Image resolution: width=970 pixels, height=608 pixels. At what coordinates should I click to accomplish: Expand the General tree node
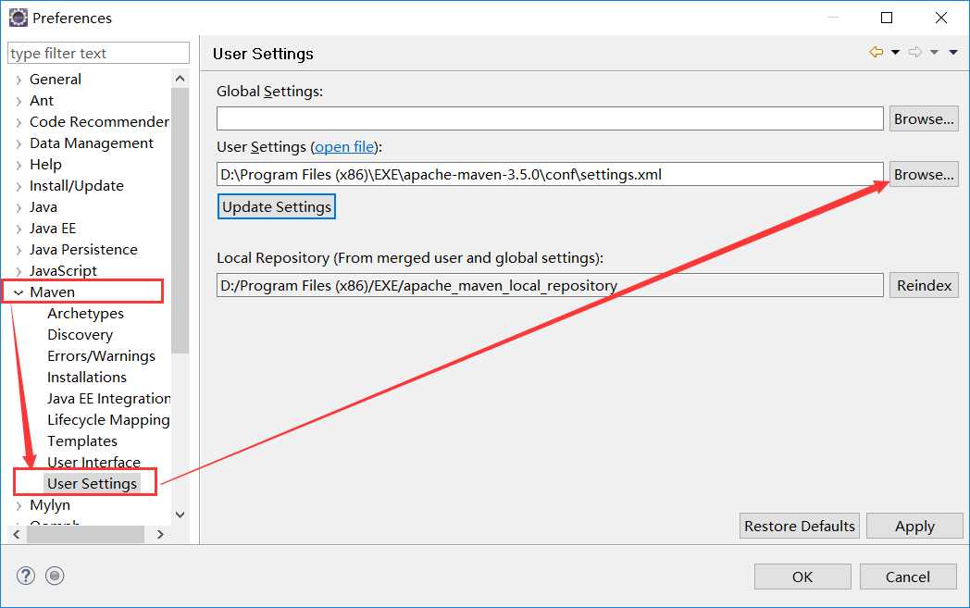click(x=19, y=80)
